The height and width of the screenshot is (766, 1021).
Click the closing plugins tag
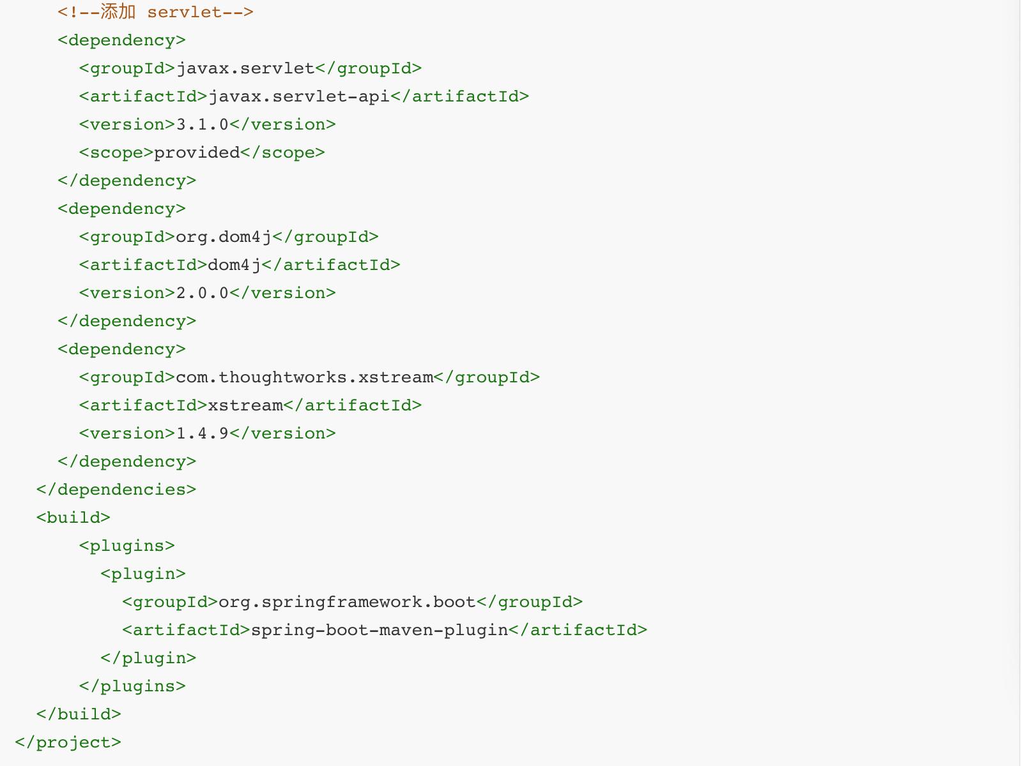tap(132, 686)
